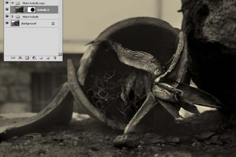Create a new layer group
The height and width of the screenshot is (157, 236).
[x=41, y=58]
